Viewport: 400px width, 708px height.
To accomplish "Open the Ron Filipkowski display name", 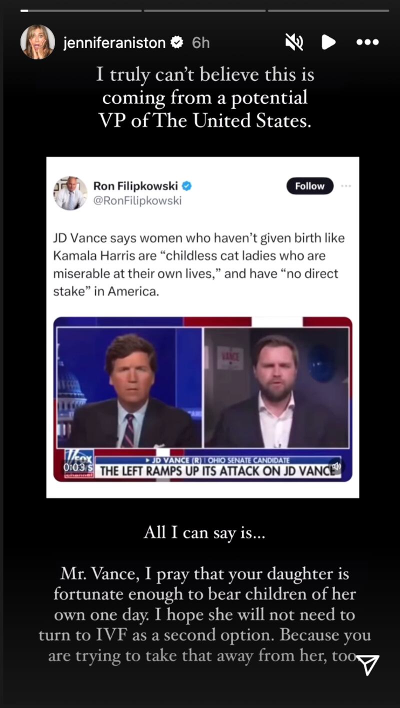I will [x=135, y=186].
